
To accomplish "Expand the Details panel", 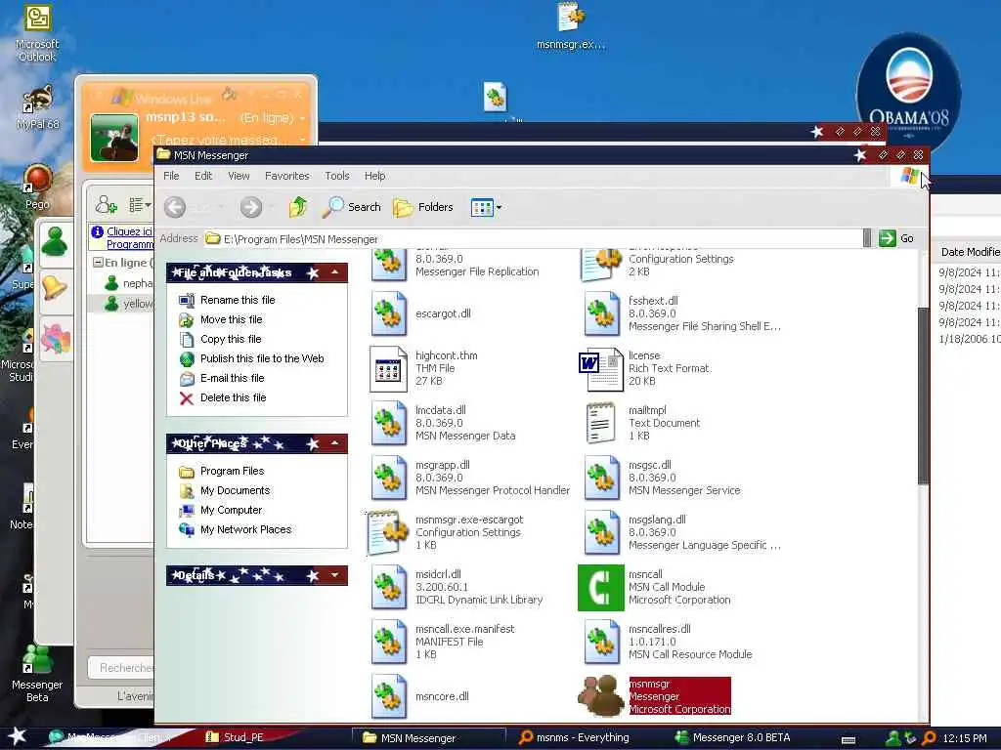I will (334, 575).
